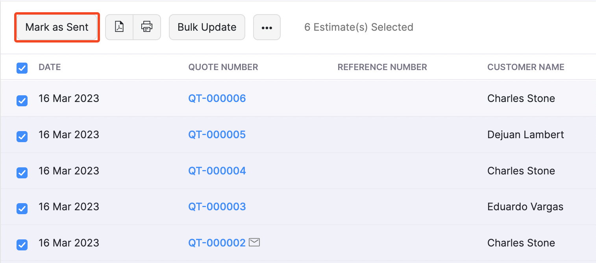Toggle the checkbox for QT-000004
This screenshot has height=263, width=596.
tap(22, 173)
